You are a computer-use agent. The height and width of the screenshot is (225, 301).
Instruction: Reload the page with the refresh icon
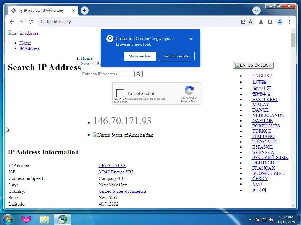click(x=31, y=22)
